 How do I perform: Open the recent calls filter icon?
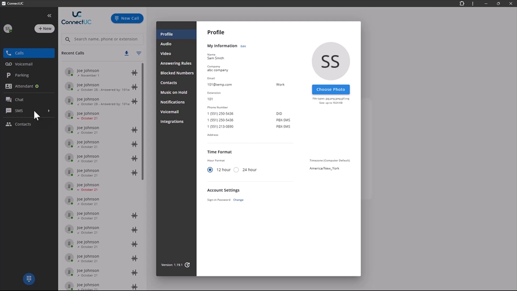click(139, 54)
